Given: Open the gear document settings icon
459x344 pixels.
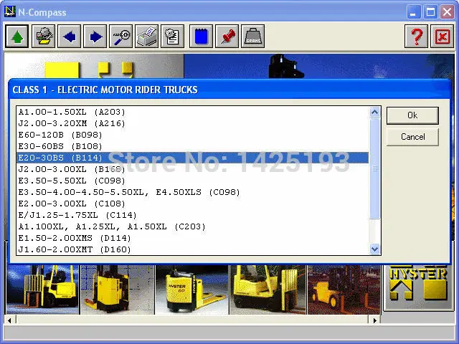Looking at the screenshot, I should click(172, 37).
